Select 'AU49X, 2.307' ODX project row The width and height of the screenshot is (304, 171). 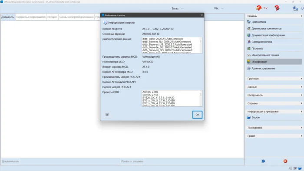coord(150,92)
